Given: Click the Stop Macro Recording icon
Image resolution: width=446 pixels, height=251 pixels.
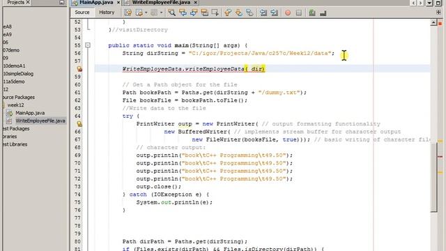Looking at the screenshot, I should [299, 13].
